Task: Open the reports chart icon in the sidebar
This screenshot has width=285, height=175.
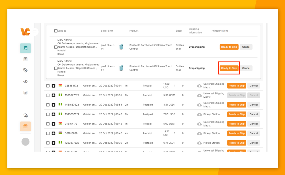Action: click(25, 93)
